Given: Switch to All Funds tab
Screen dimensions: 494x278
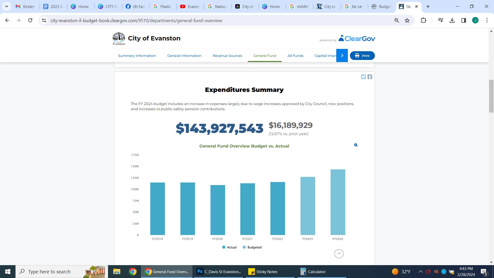Looking at the screenshot, I should [x=295, y=56].
